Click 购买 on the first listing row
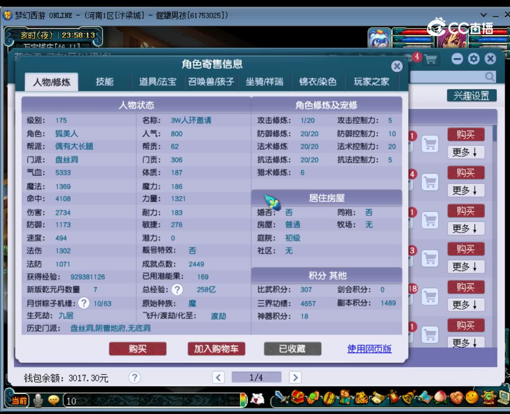 coord(465,134)
